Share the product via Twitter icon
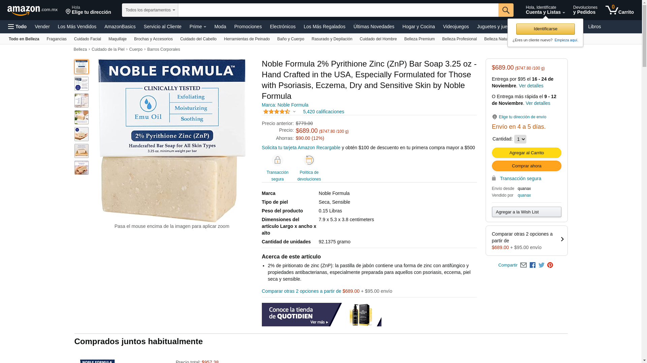 (x=541, y=265)
